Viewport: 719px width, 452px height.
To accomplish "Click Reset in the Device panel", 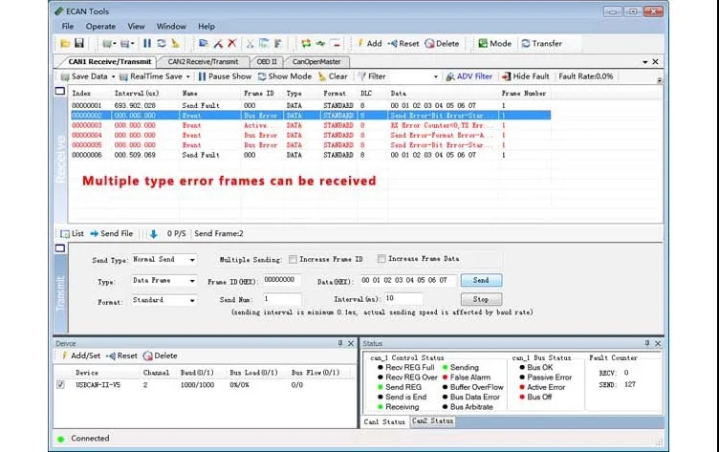I will coord(121,355).
